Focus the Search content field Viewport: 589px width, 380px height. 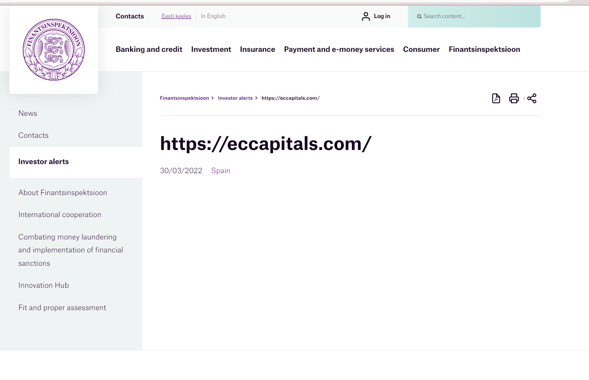[x=474, y=16]
